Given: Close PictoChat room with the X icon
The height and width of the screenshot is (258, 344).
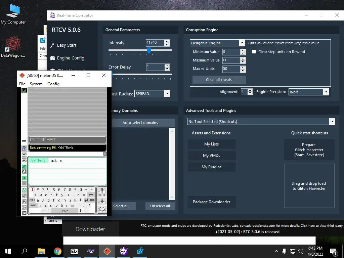Looking at the screenshot, I should (105, 154).
